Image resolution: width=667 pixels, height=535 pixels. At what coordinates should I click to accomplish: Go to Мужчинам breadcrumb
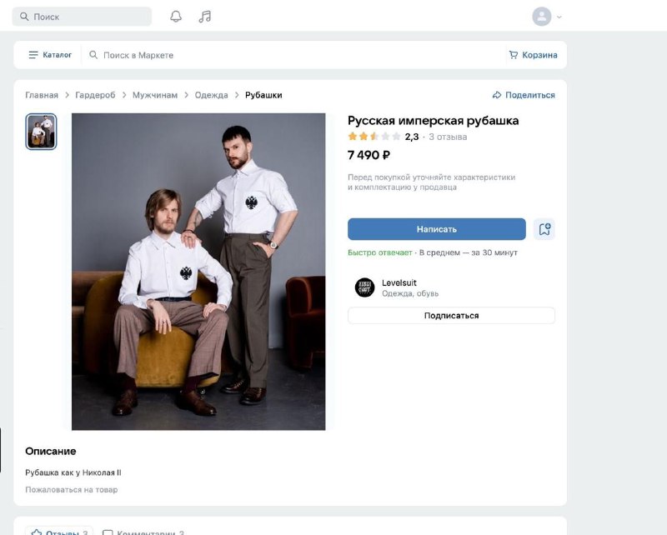coord(155,95)
